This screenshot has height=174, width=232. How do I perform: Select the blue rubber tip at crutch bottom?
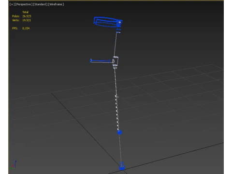(x=122, y=166)
